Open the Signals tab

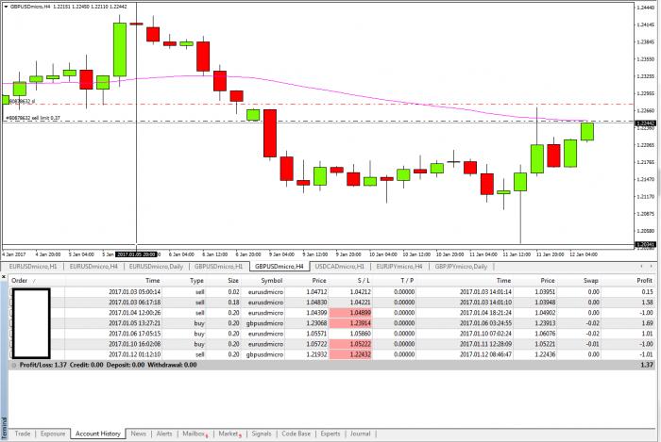click(262, 434)
